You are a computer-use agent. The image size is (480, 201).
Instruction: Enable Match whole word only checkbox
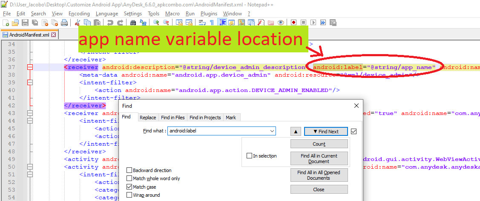pos(129,178)
